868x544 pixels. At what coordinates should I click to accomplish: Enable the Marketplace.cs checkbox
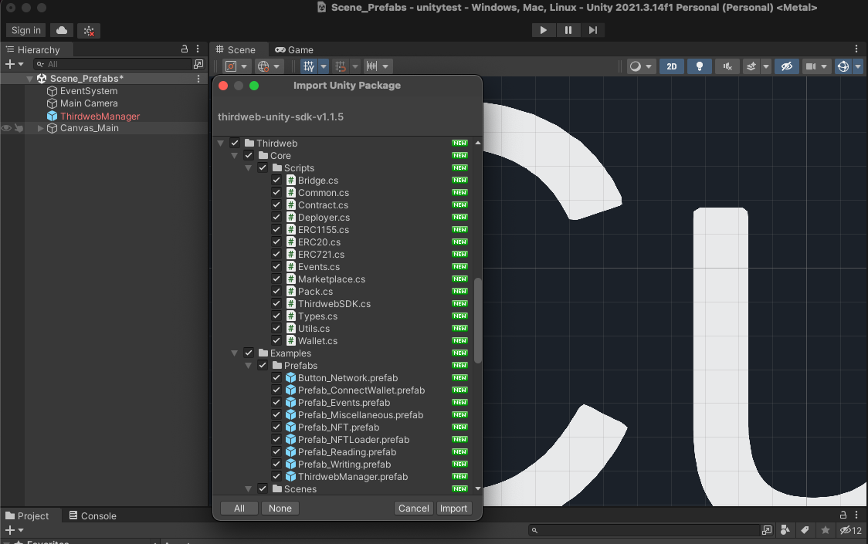tap(276, 279)
